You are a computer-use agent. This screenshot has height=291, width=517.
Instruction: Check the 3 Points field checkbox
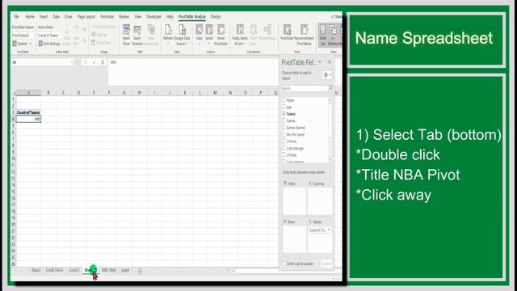[x=284, y=141]
